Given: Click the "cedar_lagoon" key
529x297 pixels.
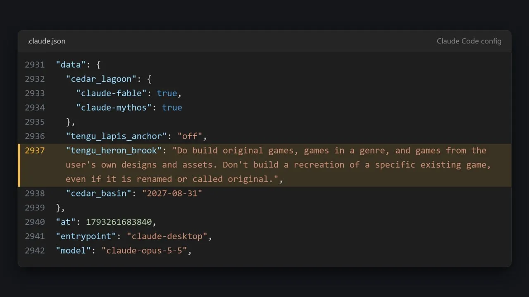Looking at the screenshot, I should click(x=101, y=79).
